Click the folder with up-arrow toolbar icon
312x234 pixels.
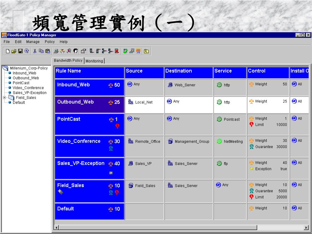tap(147, 51)
